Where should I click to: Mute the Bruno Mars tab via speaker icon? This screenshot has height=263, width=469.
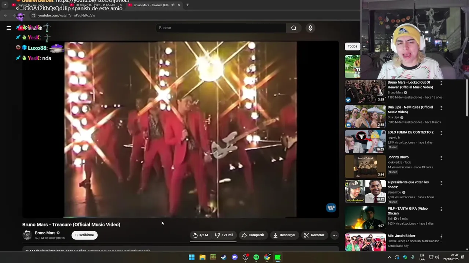[173, 5]
